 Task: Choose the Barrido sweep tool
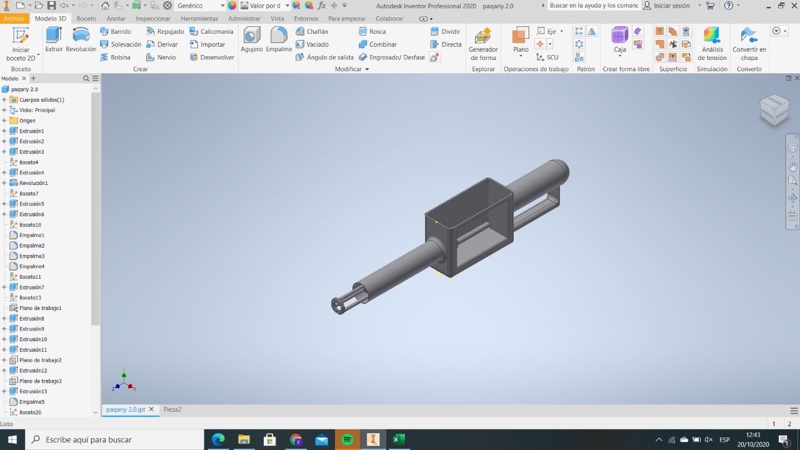pos(116,31)
